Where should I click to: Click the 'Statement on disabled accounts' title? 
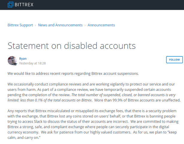point(72,46)
